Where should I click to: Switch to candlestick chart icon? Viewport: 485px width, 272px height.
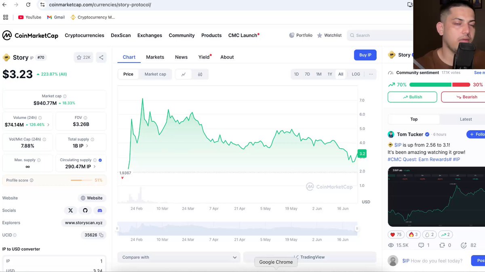pyautogui.click(x=200, y=74)
